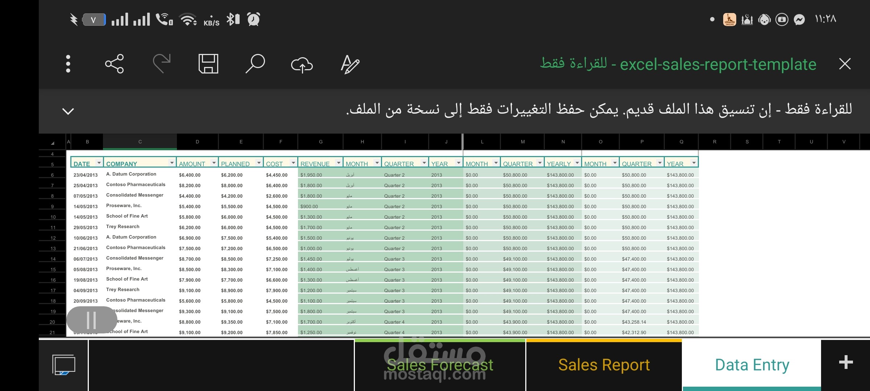Add a new sheet with plus
The image size is (870, 391).
[846, 362]
